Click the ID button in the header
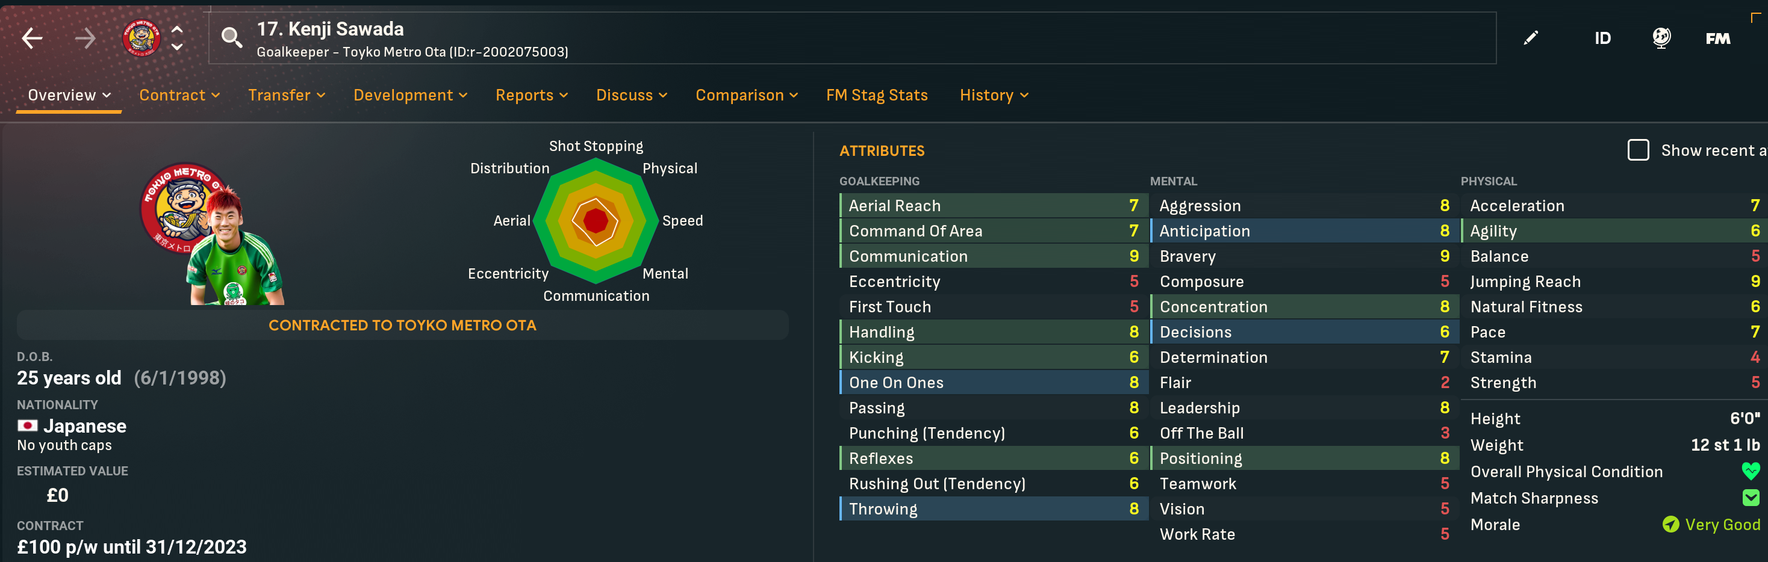 tap(1602, 39)
